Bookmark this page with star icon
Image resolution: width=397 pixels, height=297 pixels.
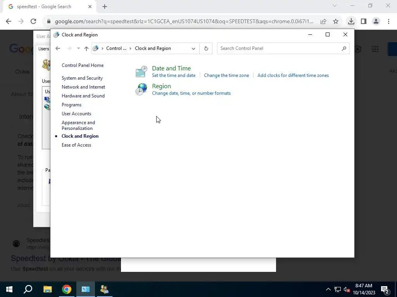[336, 22]
